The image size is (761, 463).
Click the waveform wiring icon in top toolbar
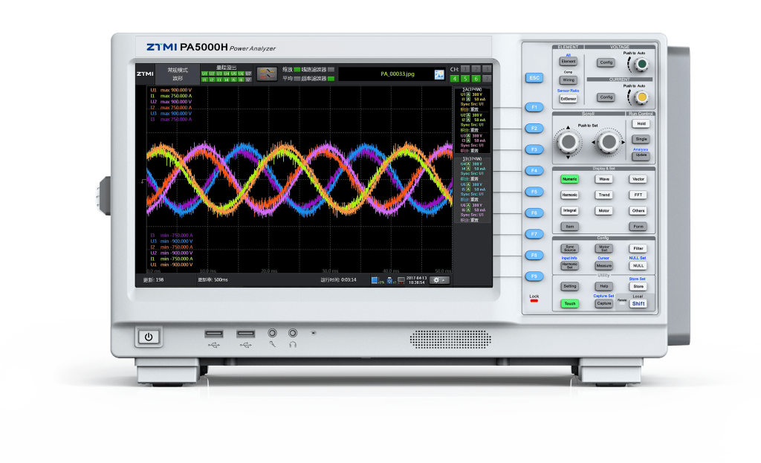266,74
